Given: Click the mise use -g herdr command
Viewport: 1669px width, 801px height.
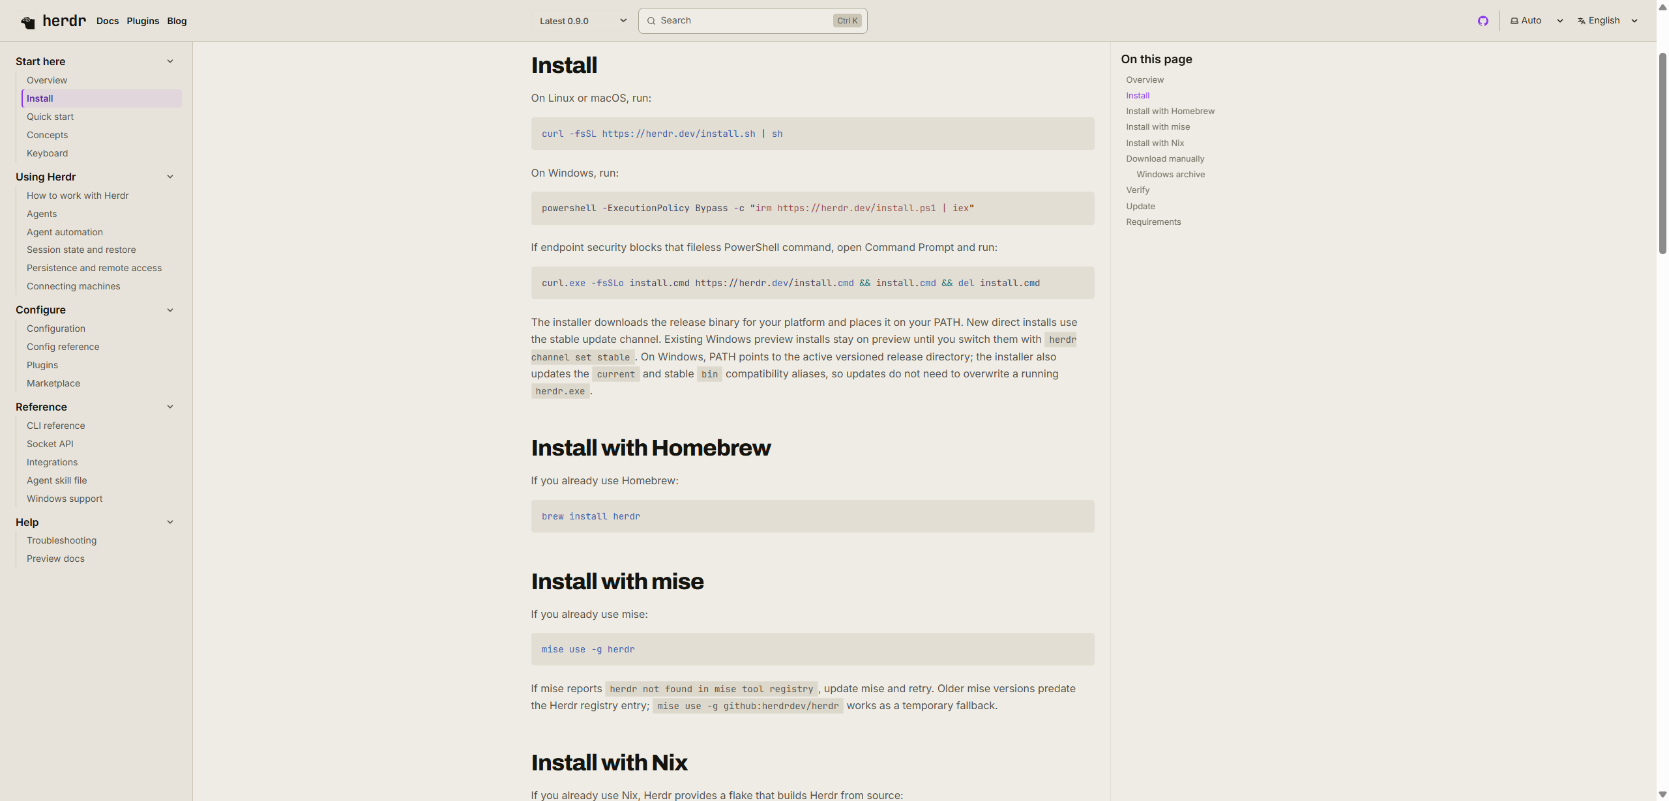Looking at the screenshot, I should pyautogui.click(x=588, y=649).
